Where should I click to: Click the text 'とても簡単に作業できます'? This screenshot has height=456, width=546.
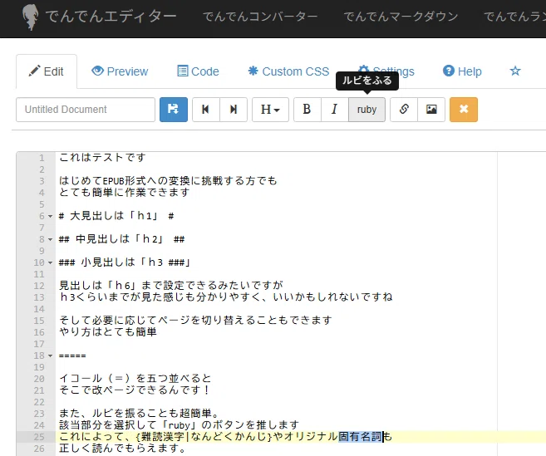125,193
